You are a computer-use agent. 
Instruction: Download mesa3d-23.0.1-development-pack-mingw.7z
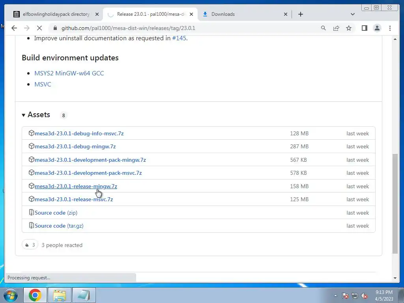tap(90, 160)
